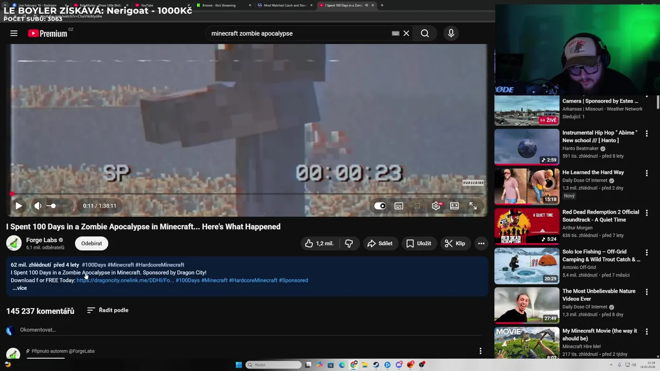The height and width of the screenshot is (371, 660).
Task: Mute the video volume speaker icon
Action: pyautogui.click(x=38, y=206)
